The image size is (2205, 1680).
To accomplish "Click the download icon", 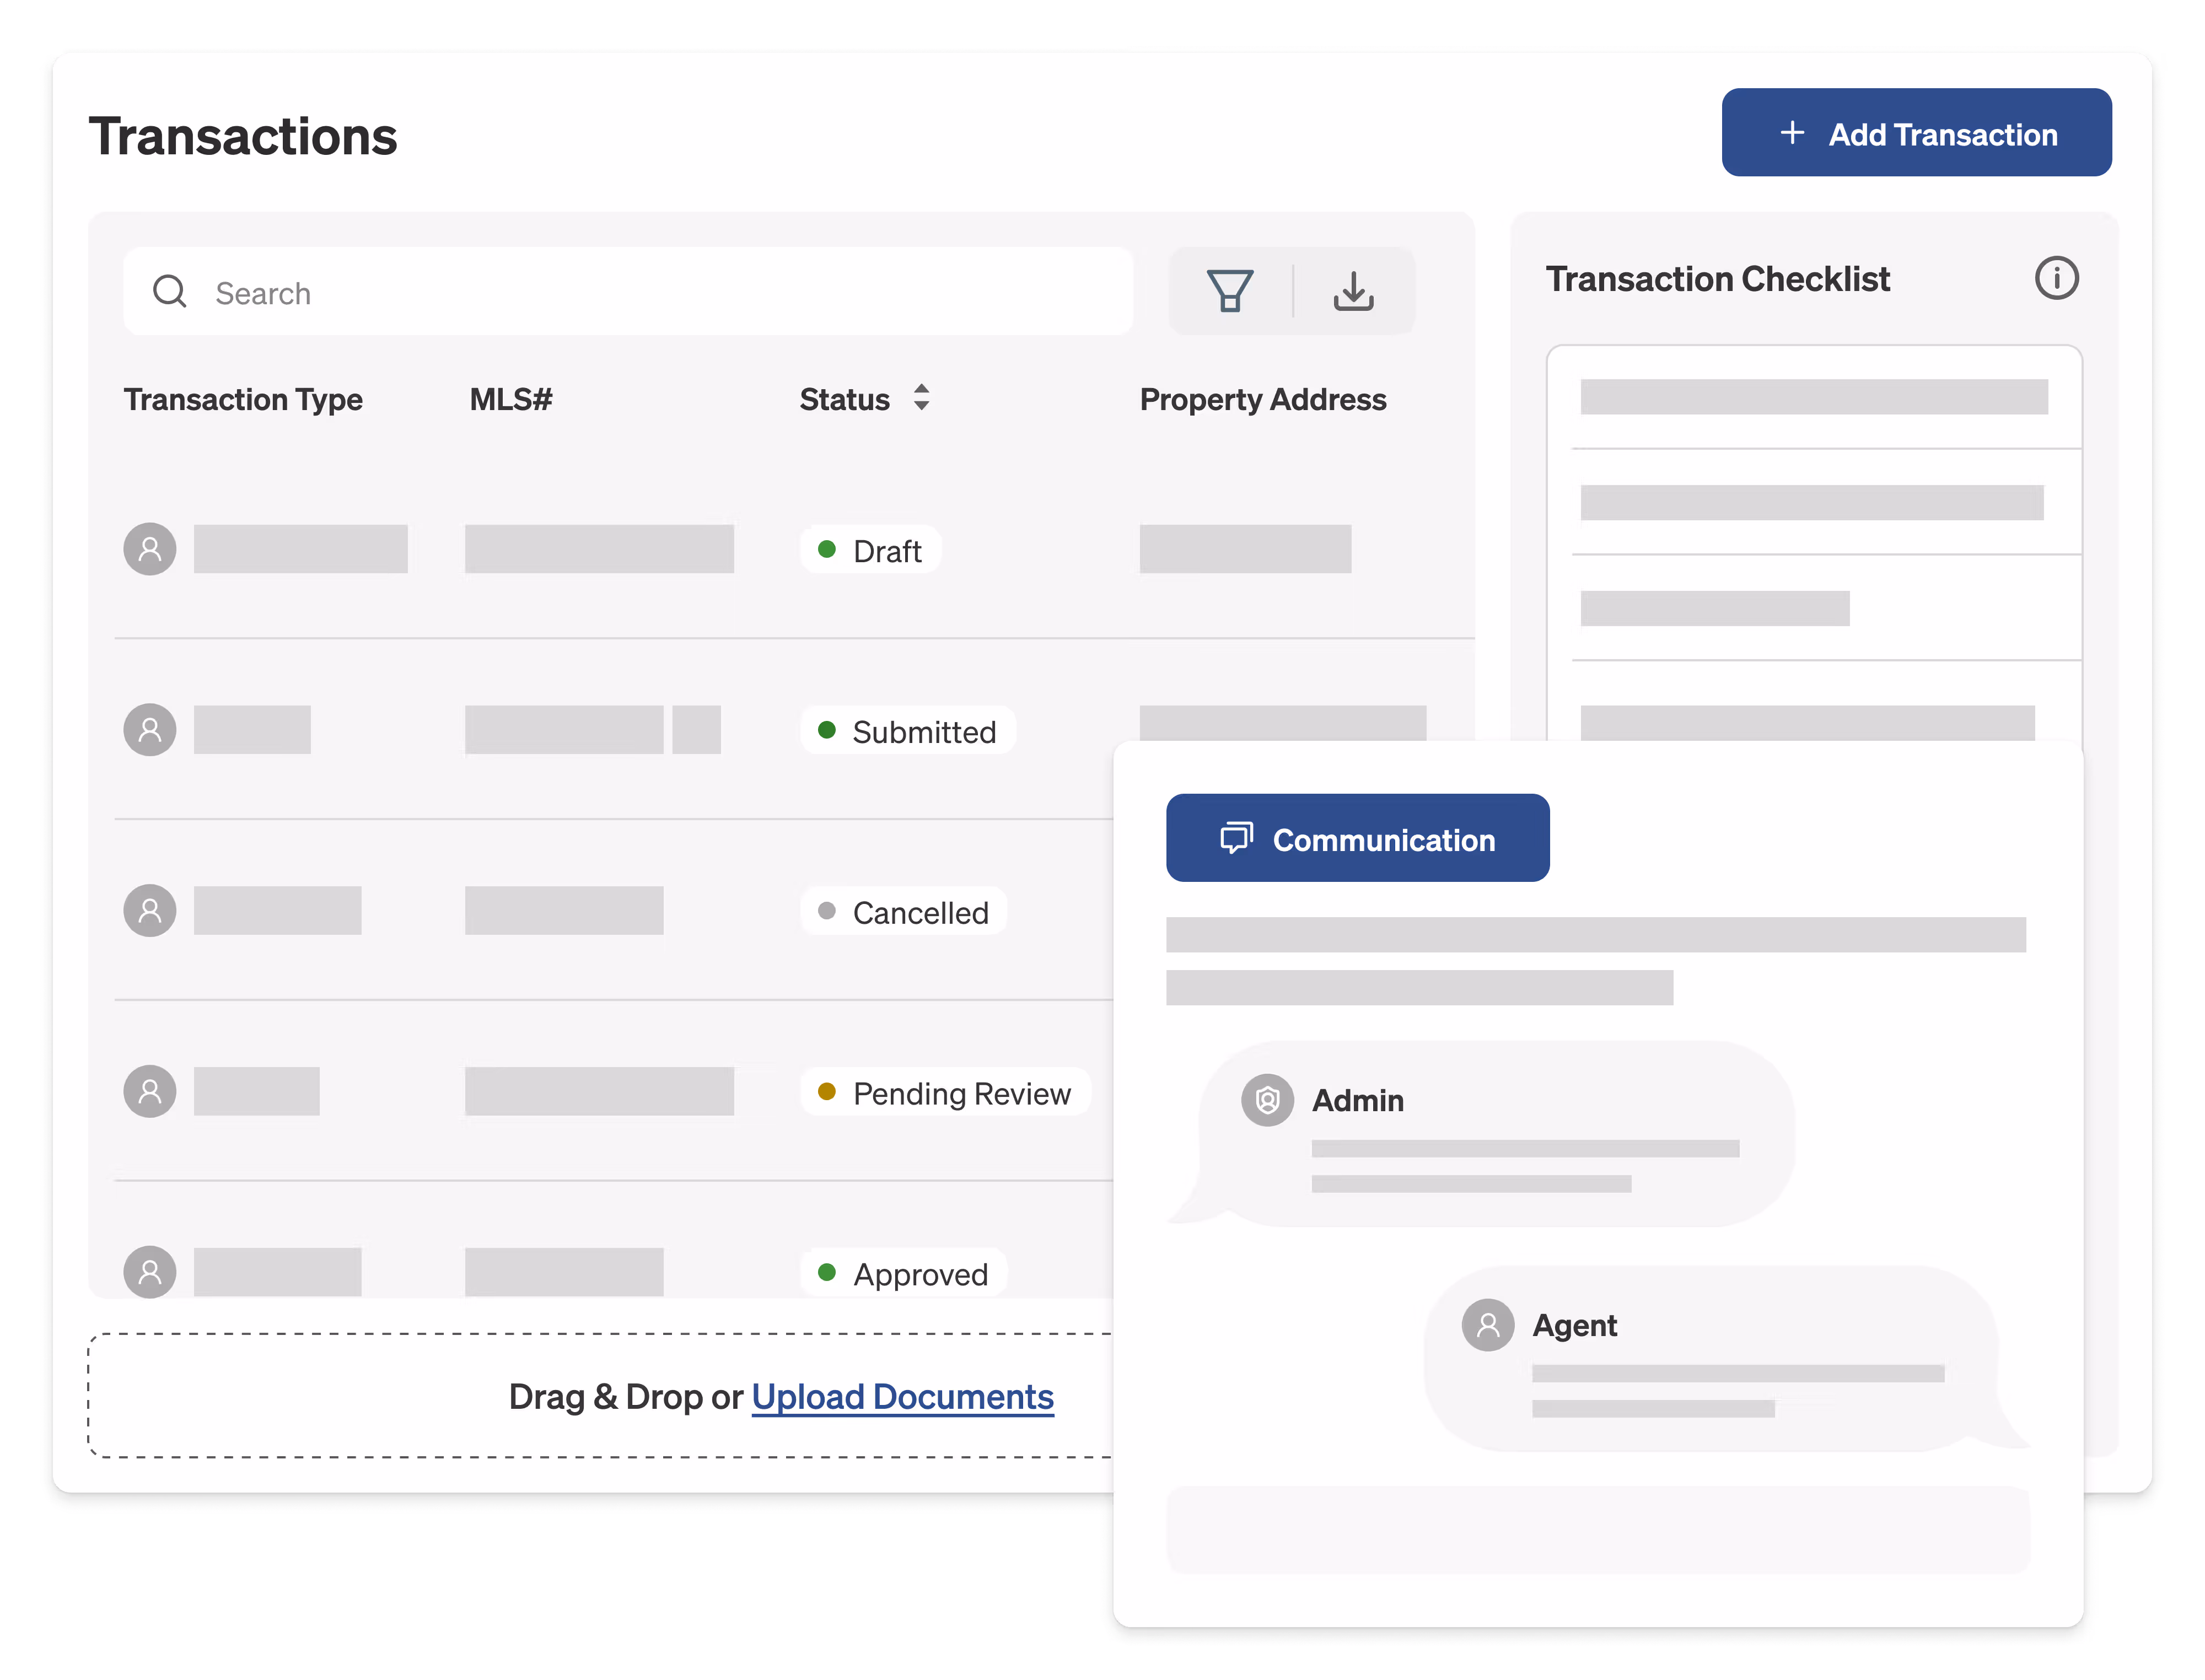I will [x=1353, y=291].
